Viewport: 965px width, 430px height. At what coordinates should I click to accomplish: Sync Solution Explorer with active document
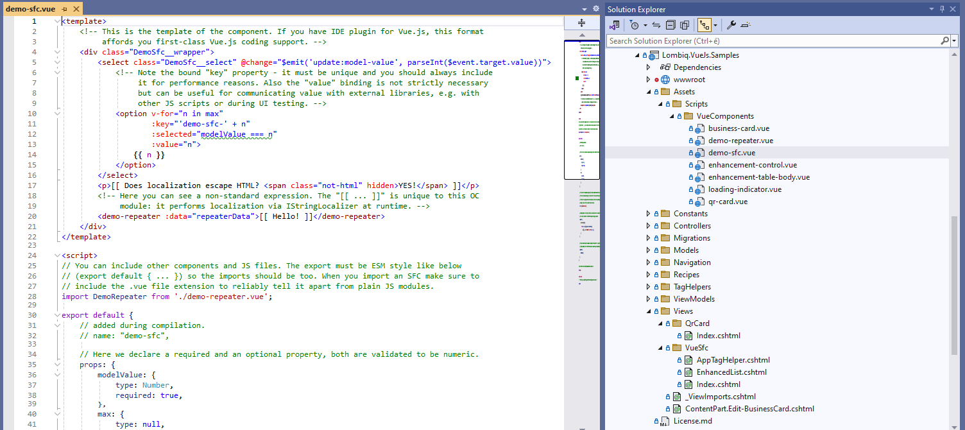click(x=656, y=25)
